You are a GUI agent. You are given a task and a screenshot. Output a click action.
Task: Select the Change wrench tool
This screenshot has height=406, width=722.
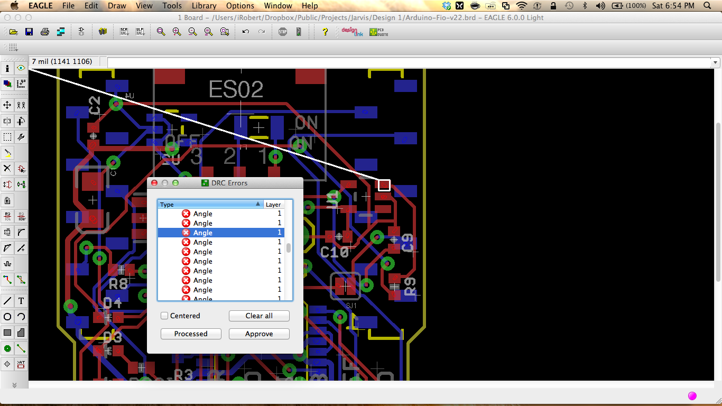21,137
